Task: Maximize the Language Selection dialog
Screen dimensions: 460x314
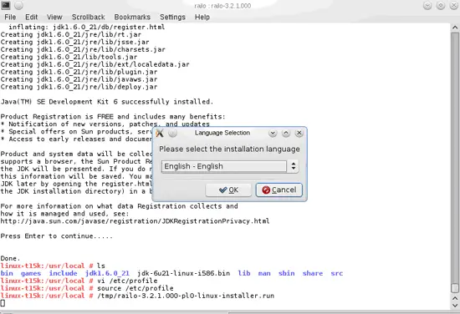Action: [286, 134]
